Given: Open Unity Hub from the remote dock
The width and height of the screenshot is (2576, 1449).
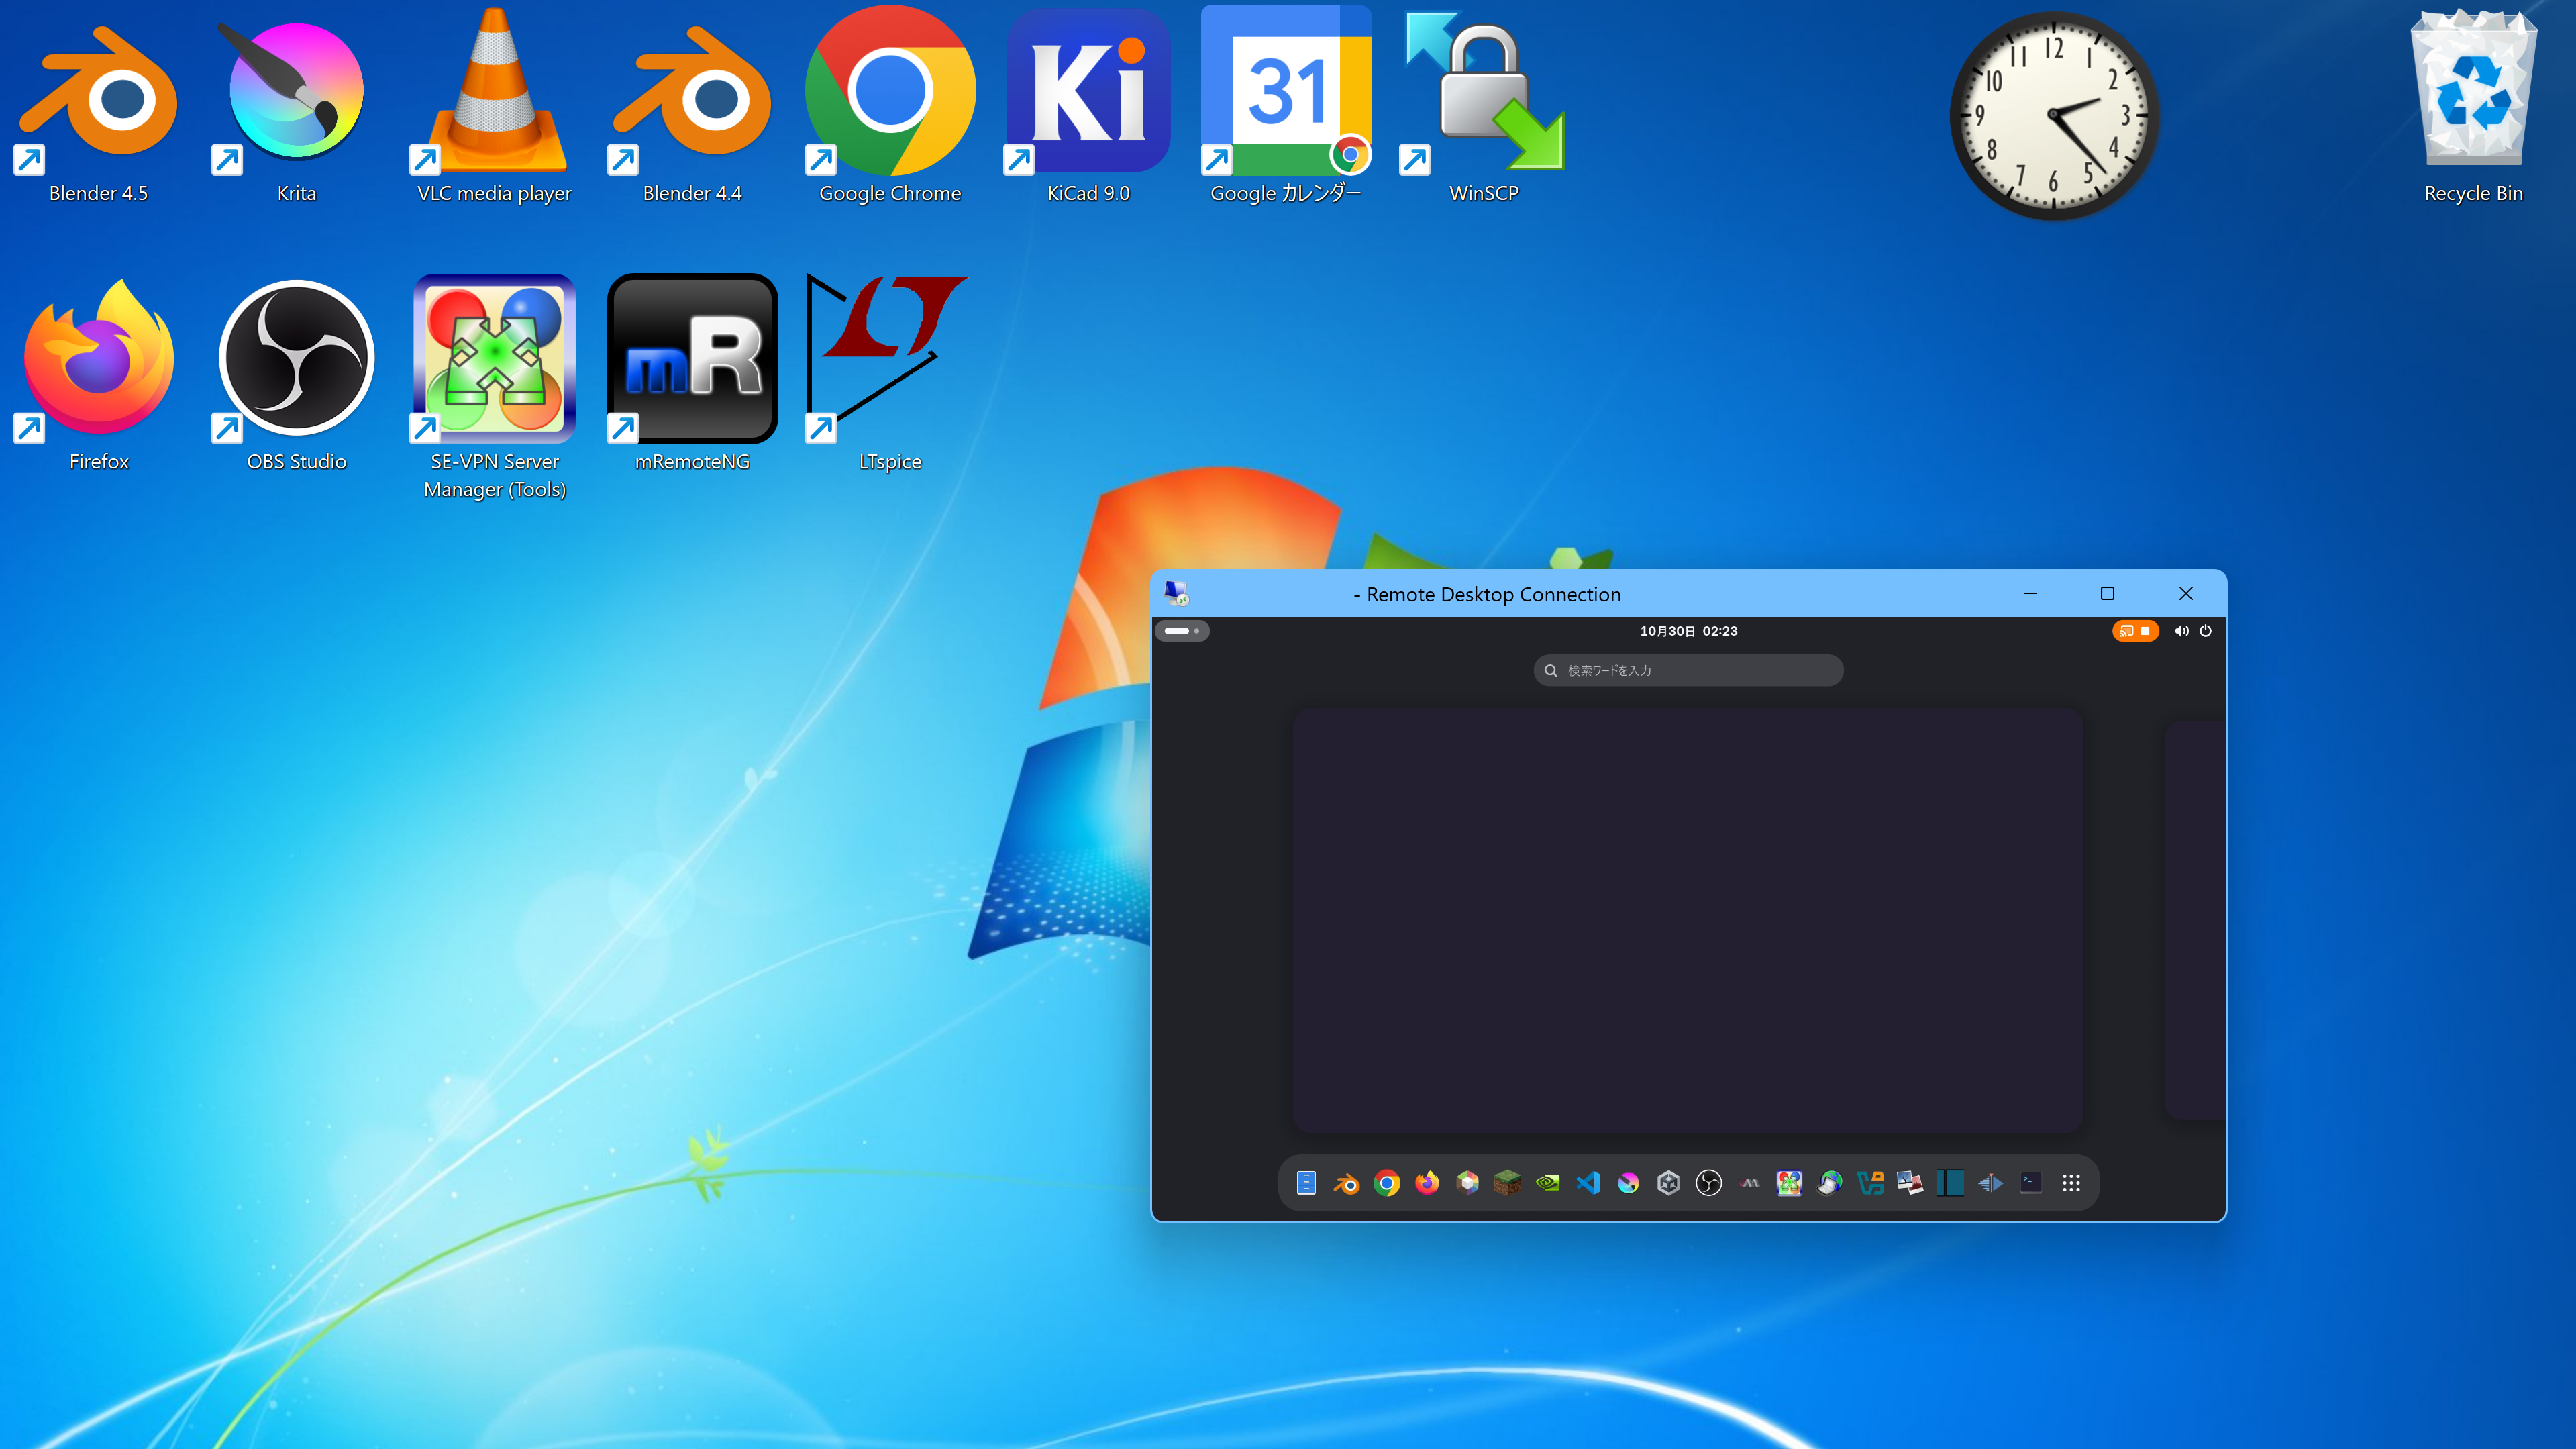Looking at the screenshot, I should pos(1668,1183).
